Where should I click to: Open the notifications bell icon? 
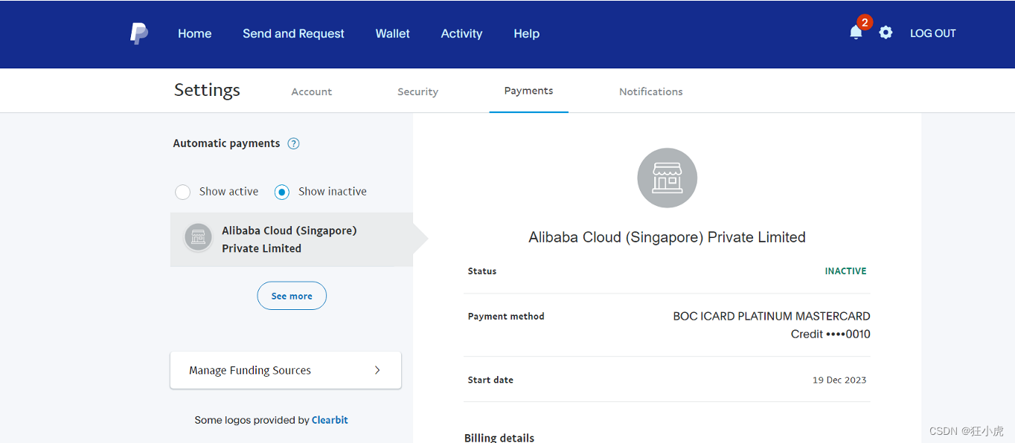tap(856, 32)
